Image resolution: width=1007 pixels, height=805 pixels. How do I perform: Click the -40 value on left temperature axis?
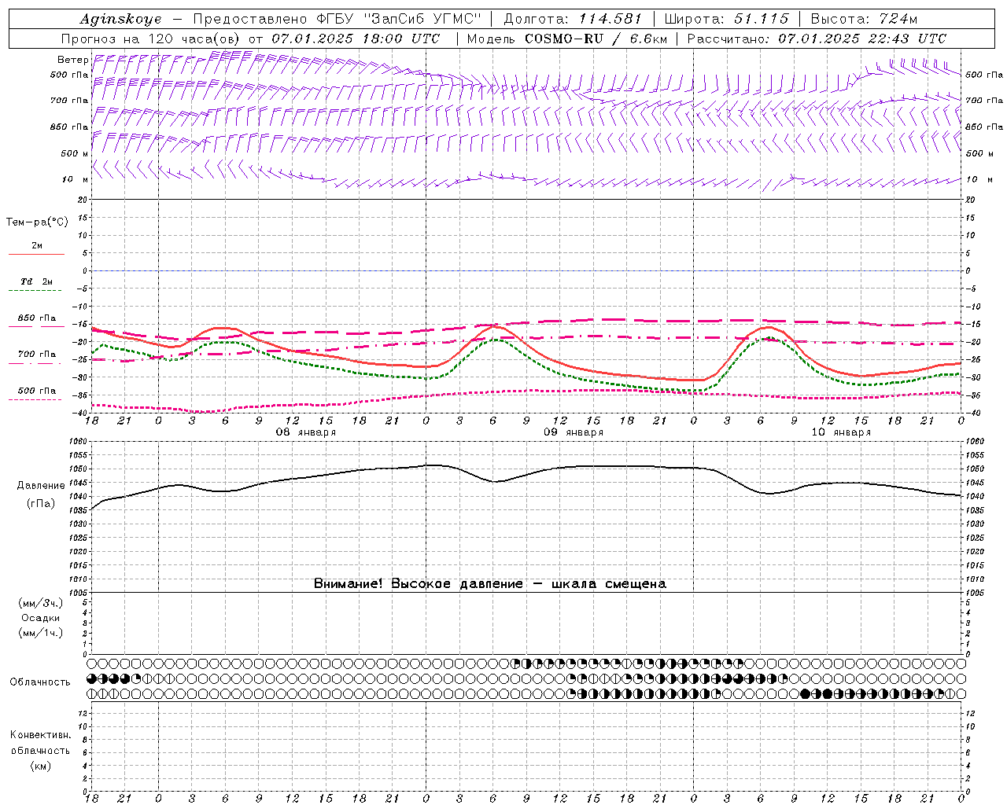[x=81, y=414]
